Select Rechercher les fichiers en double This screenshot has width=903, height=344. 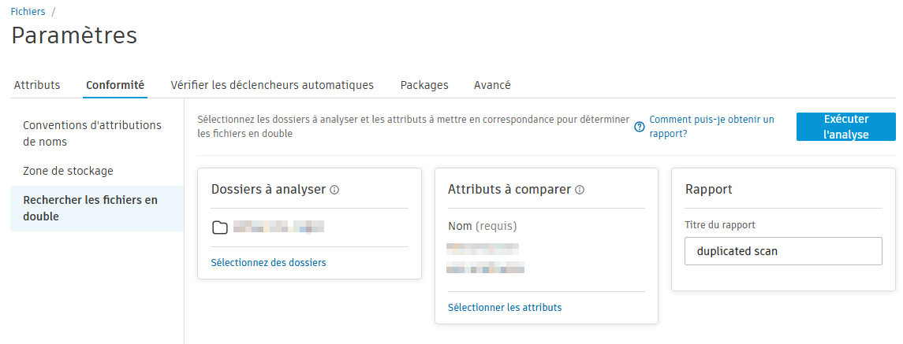[x=90, y=209]
